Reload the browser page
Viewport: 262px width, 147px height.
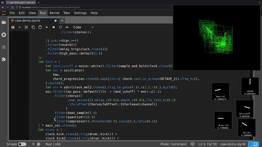point(12,7)
